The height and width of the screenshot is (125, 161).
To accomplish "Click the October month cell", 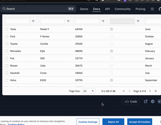I will [149, 37].
